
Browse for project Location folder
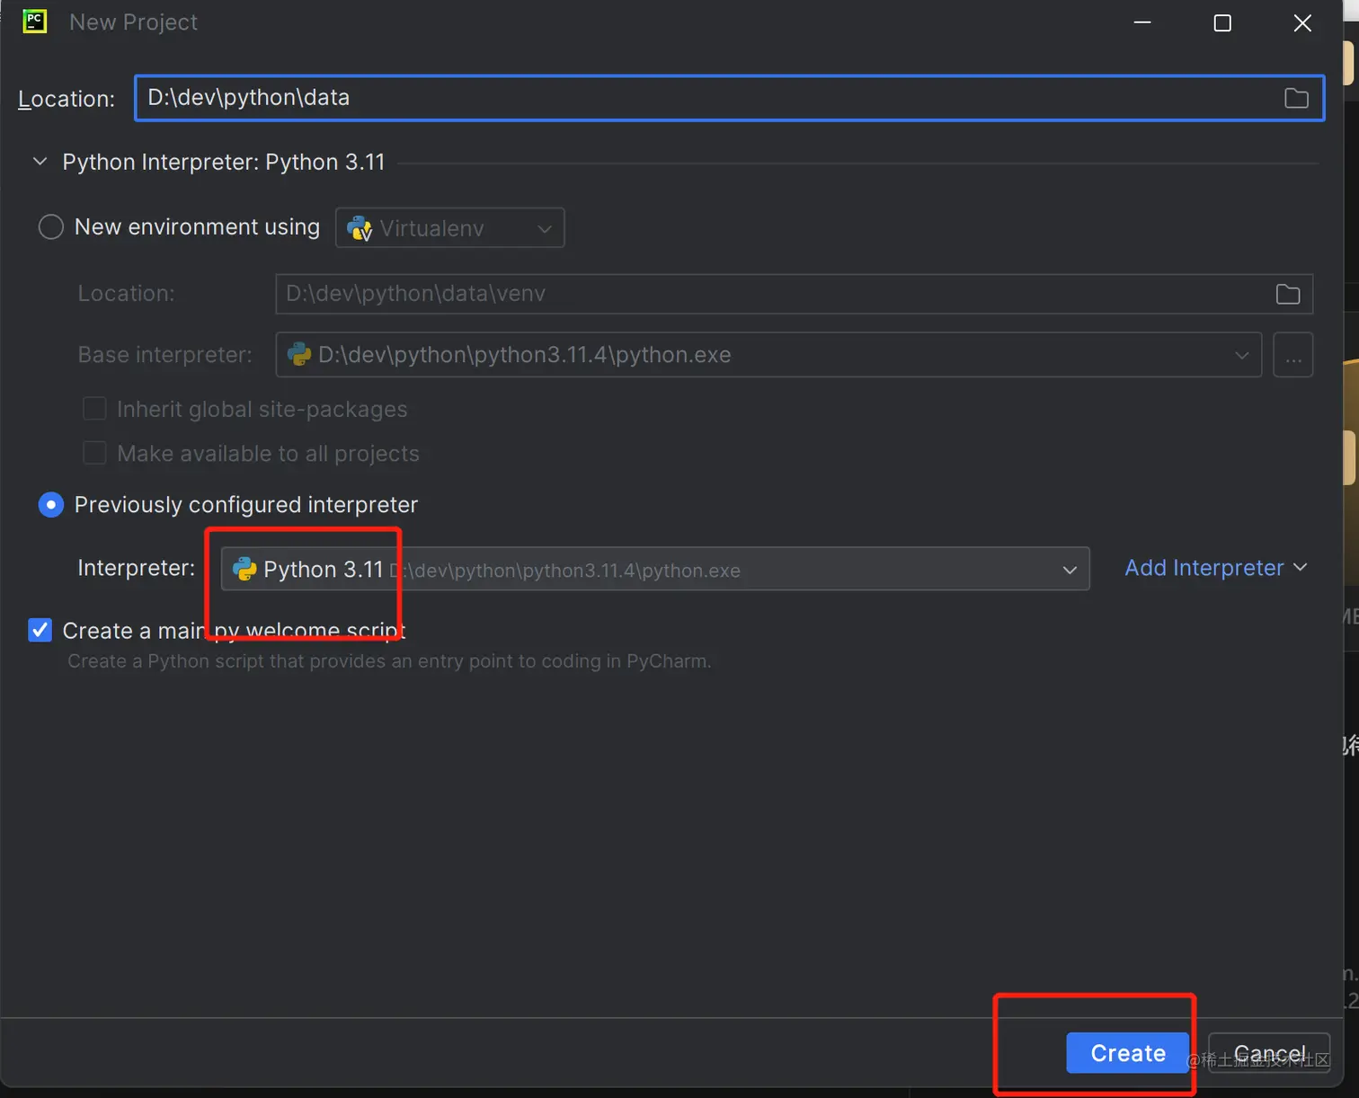point(1296,98)
